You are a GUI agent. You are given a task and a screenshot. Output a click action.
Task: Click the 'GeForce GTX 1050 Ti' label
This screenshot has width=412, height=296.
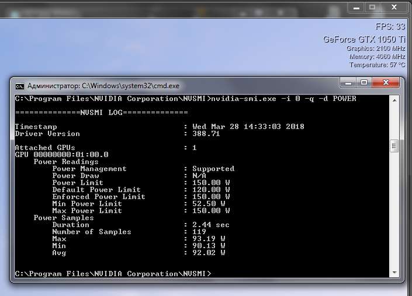click(x=364, y=39)
